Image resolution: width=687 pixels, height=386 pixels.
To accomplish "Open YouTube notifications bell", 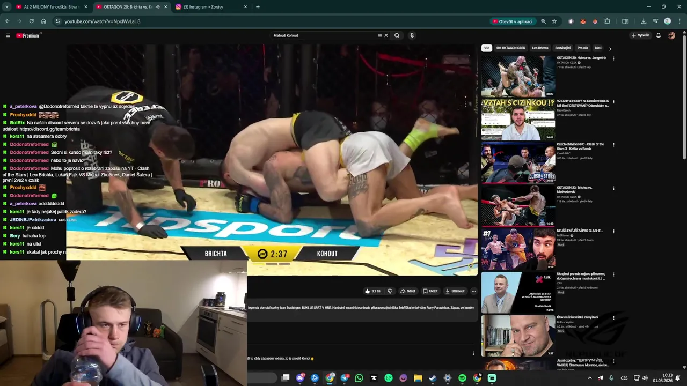I will click(659, 35).
